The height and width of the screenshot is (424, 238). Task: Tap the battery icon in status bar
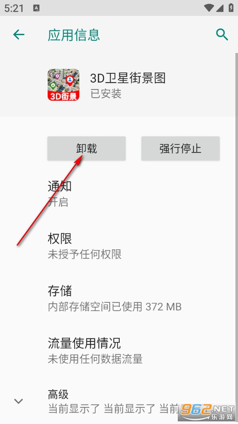(x=231, y=7)
